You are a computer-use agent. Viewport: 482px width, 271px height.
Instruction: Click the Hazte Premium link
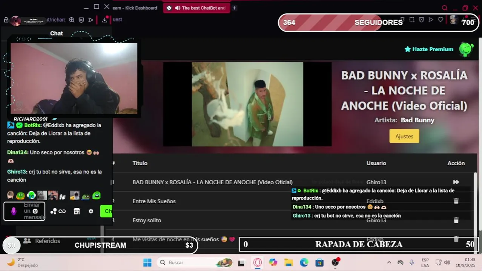click(x=429, y=49)
